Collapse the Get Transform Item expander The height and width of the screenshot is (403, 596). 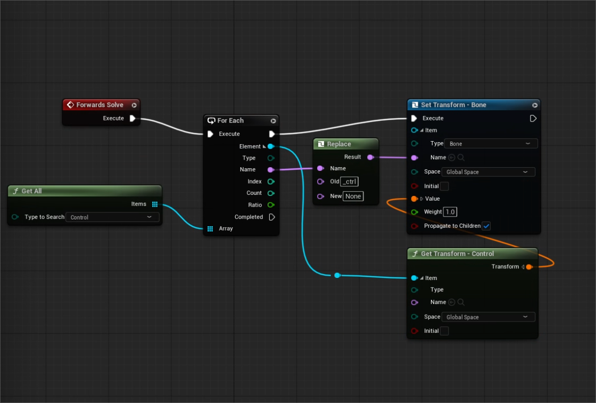[421, 278]
